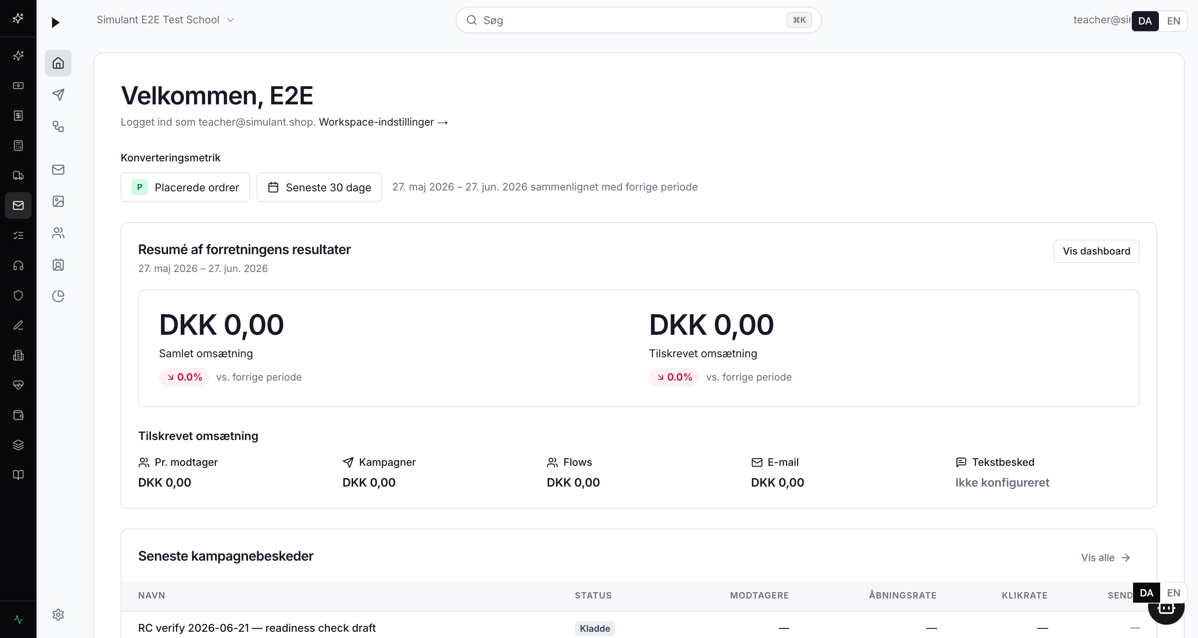
Task: Switch language to DA in top bar
Action: (1144, 21)
